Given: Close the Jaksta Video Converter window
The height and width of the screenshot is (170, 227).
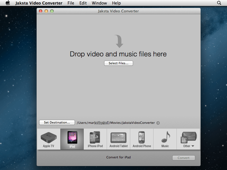Looking at the screenshot, I should click(41, 11).
